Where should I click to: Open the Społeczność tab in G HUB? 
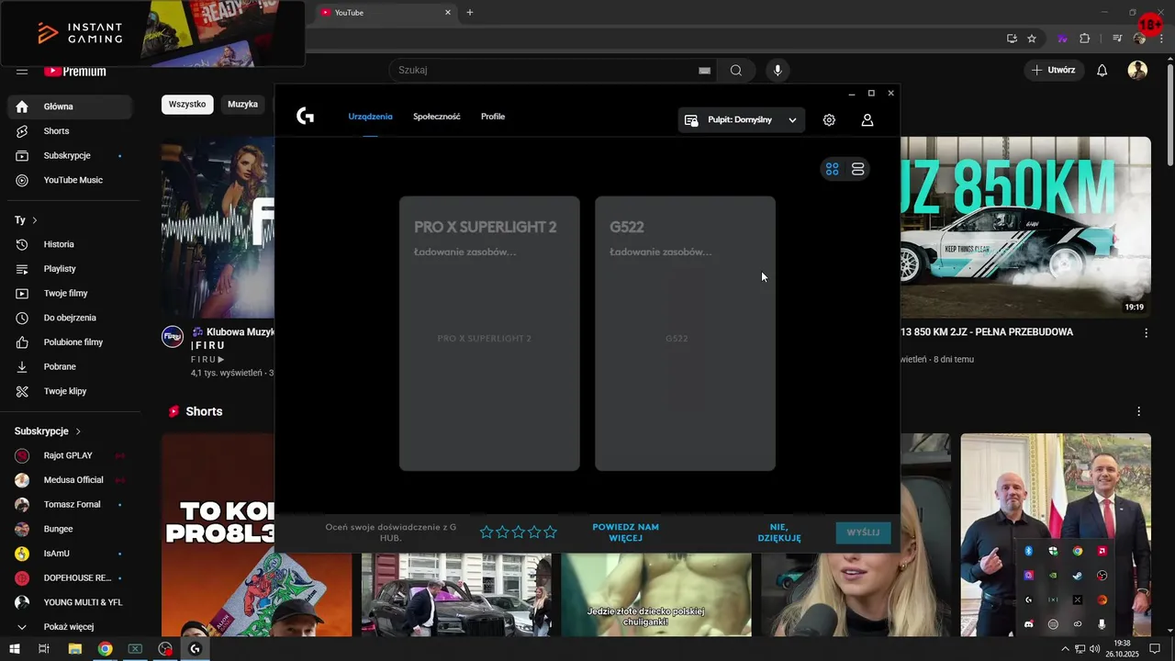pyautogui.click(x=437, y=117)
